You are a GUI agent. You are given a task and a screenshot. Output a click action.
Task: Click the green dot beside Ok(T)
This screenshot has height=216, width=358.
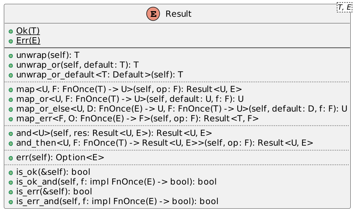pyautogui.click(x=11, y=31)
